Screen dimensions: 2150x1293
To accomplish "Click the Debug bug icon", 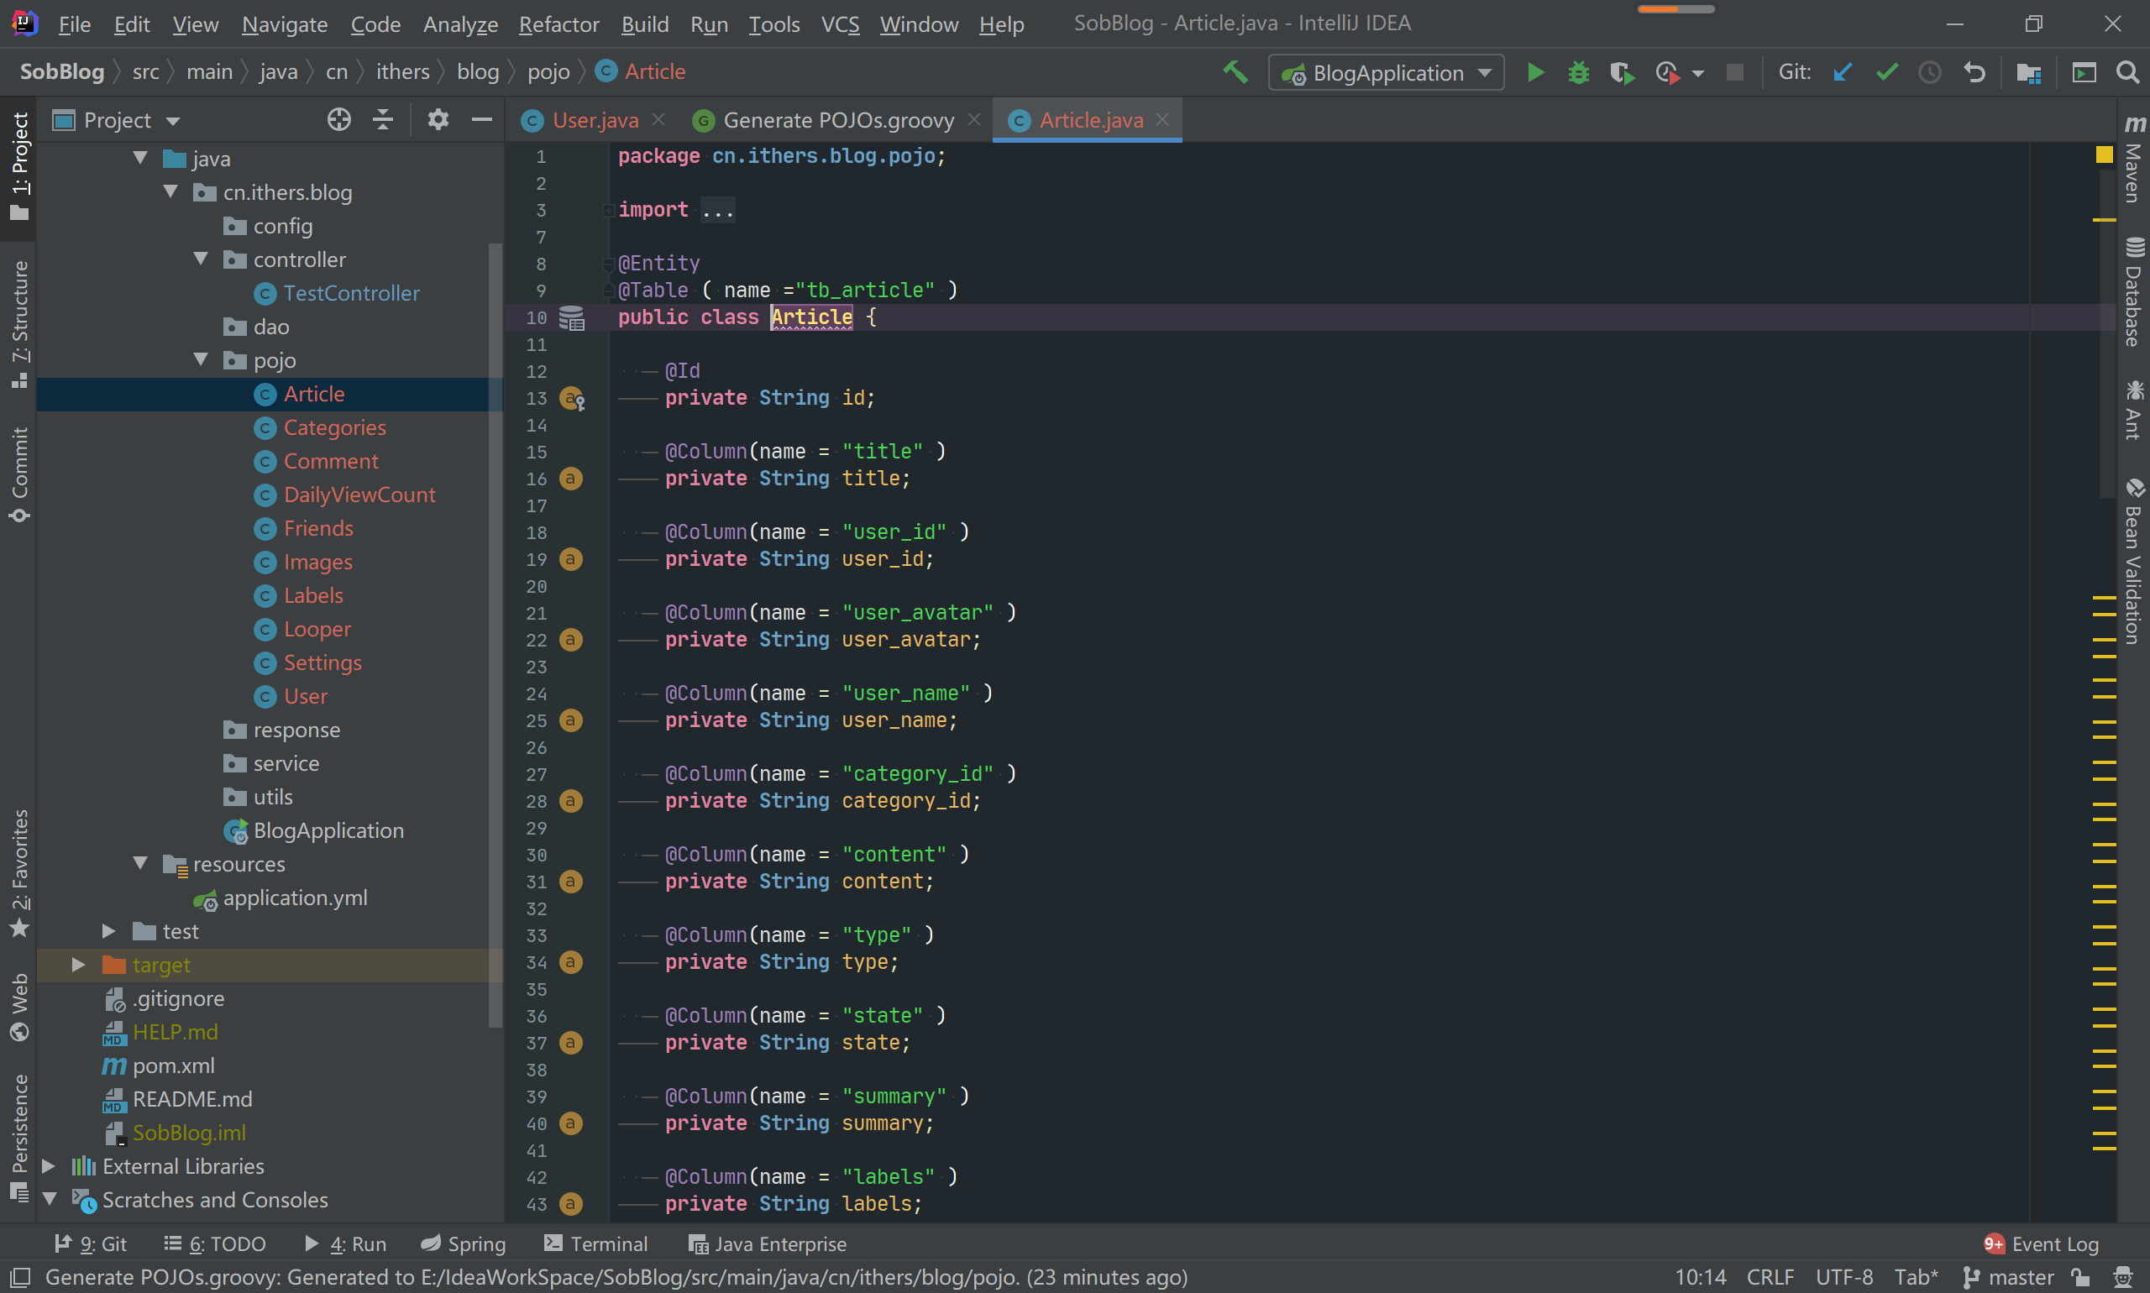I will tap(1578, 73).
